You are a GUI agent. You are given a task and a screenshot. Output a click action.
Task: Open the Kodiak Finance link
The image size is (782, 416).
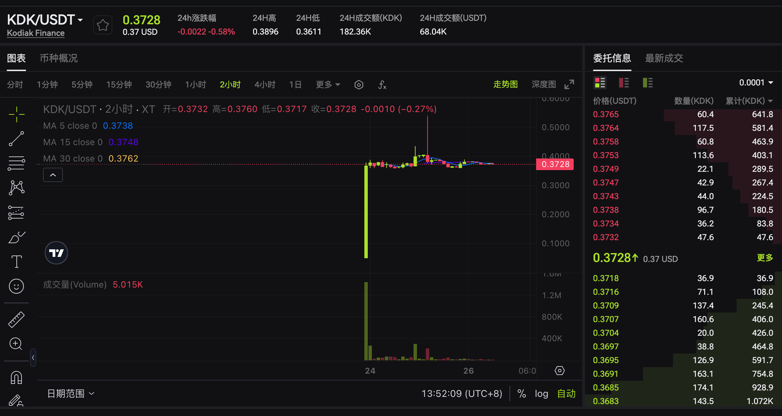pos(36,33)
